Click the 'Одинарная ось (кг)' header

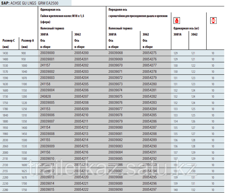click(x=186, y=28)
